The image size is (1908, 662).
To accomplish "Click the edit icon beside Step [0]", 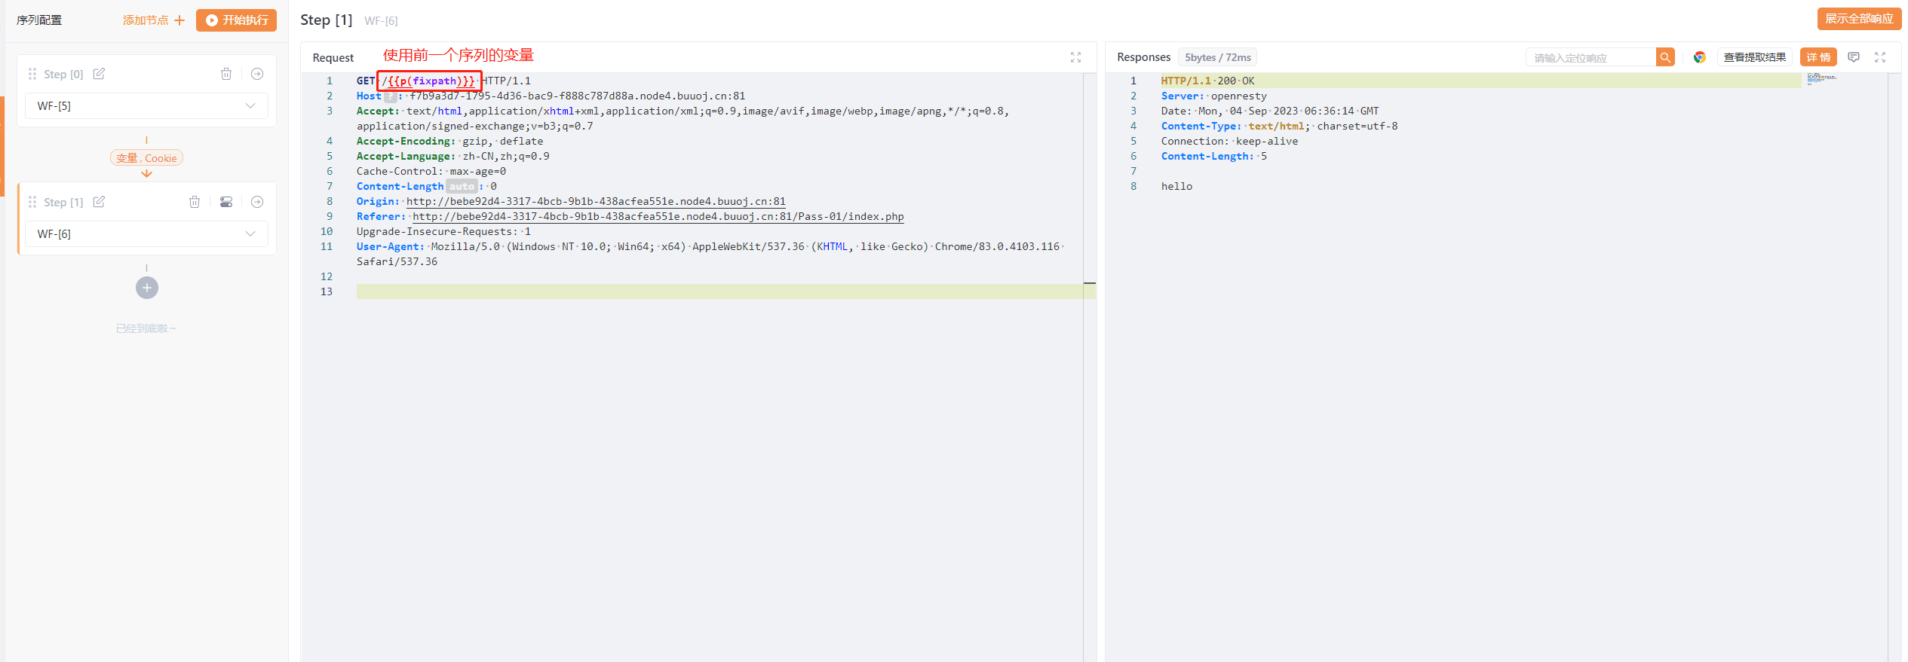I will (99, 74).
